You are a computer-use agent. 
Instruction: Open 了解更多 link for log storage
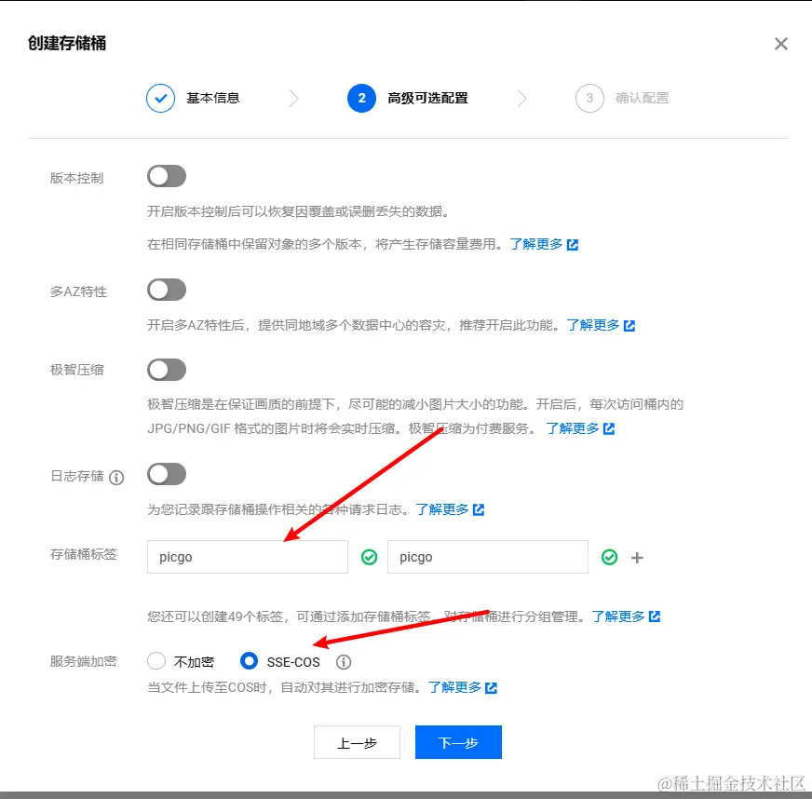click(442, 509)
